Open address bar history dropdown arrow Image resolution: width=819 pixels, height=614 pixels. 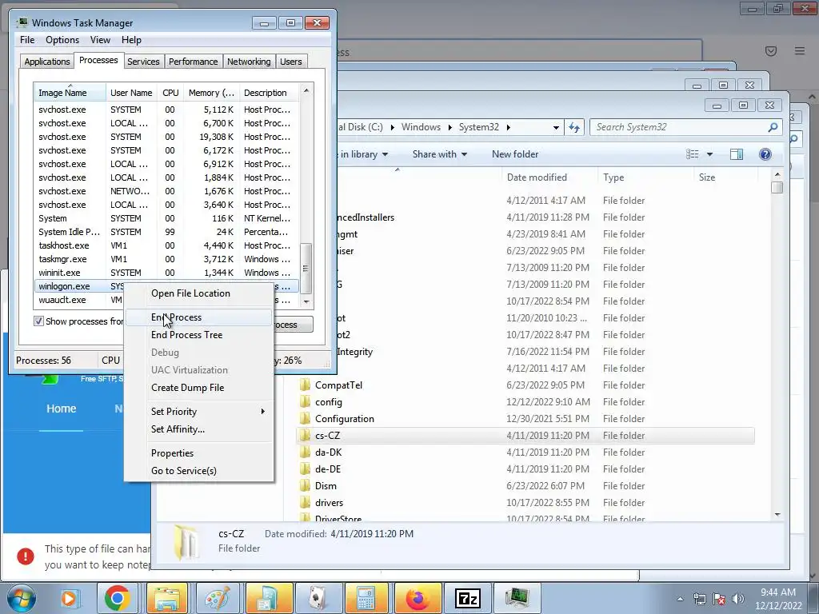point(556,127)
